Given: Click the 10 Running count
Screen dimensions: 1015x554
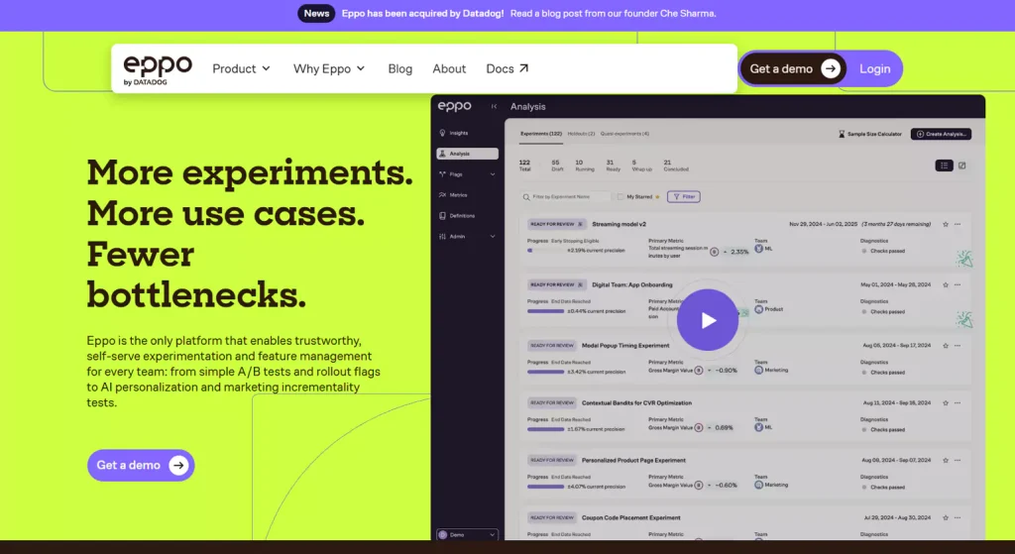Looking at the screenshot, I should tap(584, 166).
